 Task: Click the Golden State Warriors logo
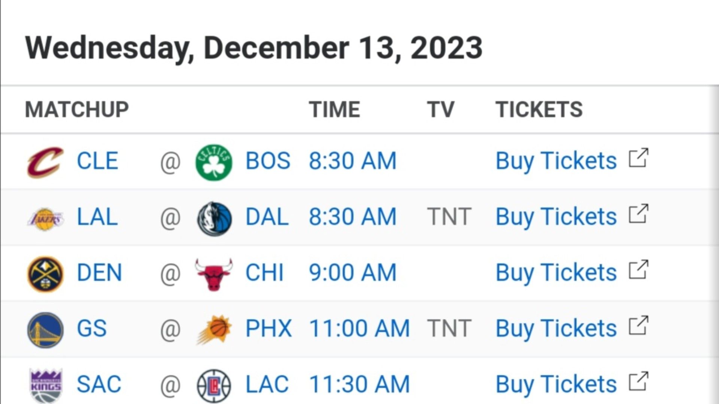[x=45, y=330]
